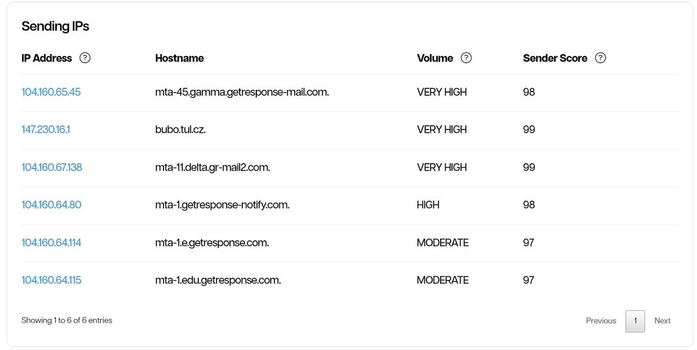This screenshot has height=350, width=697.
Task: Go to the next page of entries
Action: [x=662, y=321]
